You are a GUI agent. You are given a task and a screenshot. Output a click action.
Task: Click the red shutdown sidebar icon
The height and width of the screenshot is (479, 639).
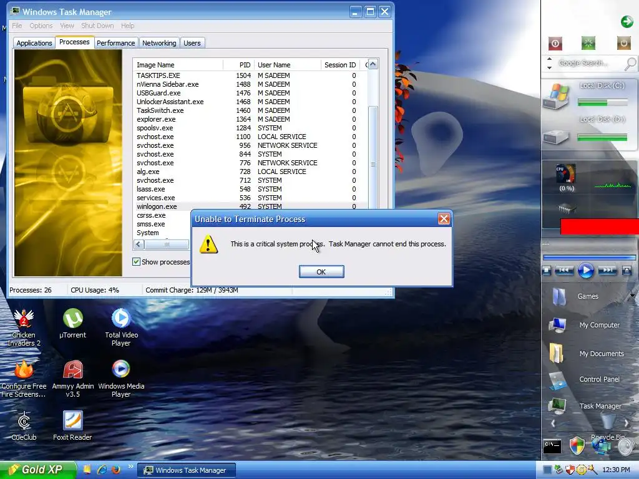(x=555, y=43)
